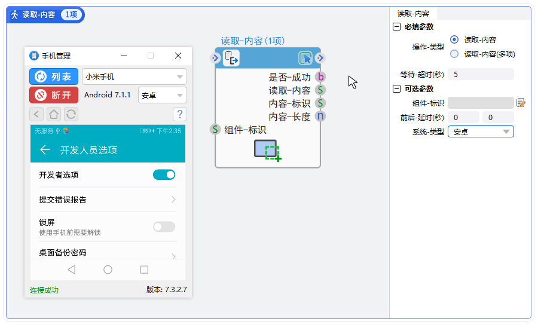
Task: Select the 读取-内容 properties tab
Action: pos(413,13)
